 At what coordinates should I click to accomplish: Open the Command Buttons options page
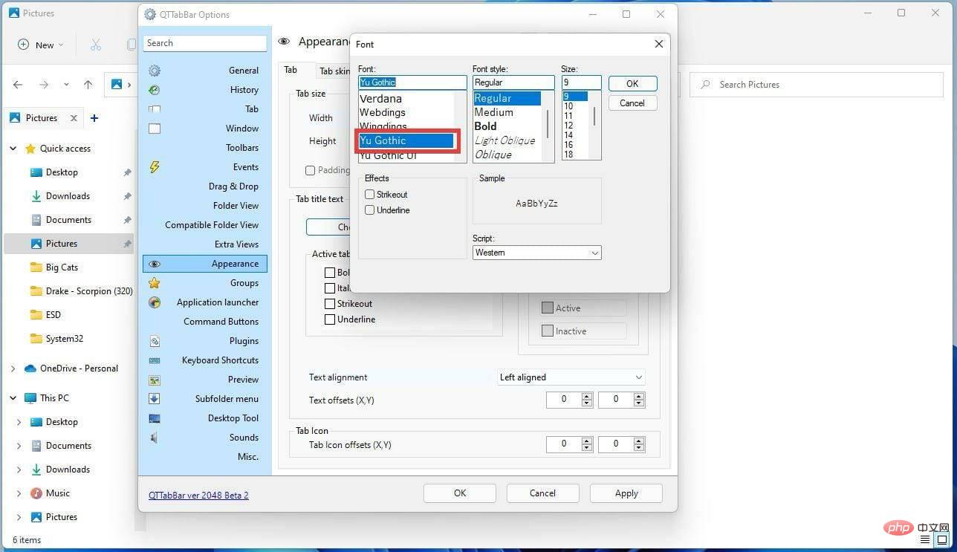(221, 322)
